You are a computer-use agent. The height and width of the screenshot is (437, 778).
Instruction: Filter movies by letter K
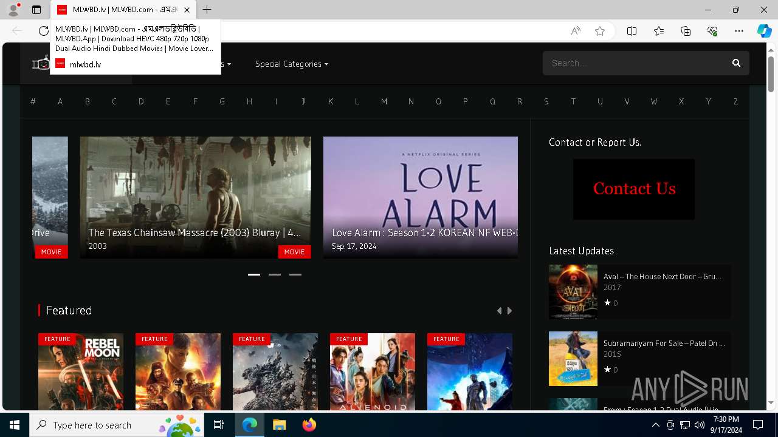(x=330, y=101)
